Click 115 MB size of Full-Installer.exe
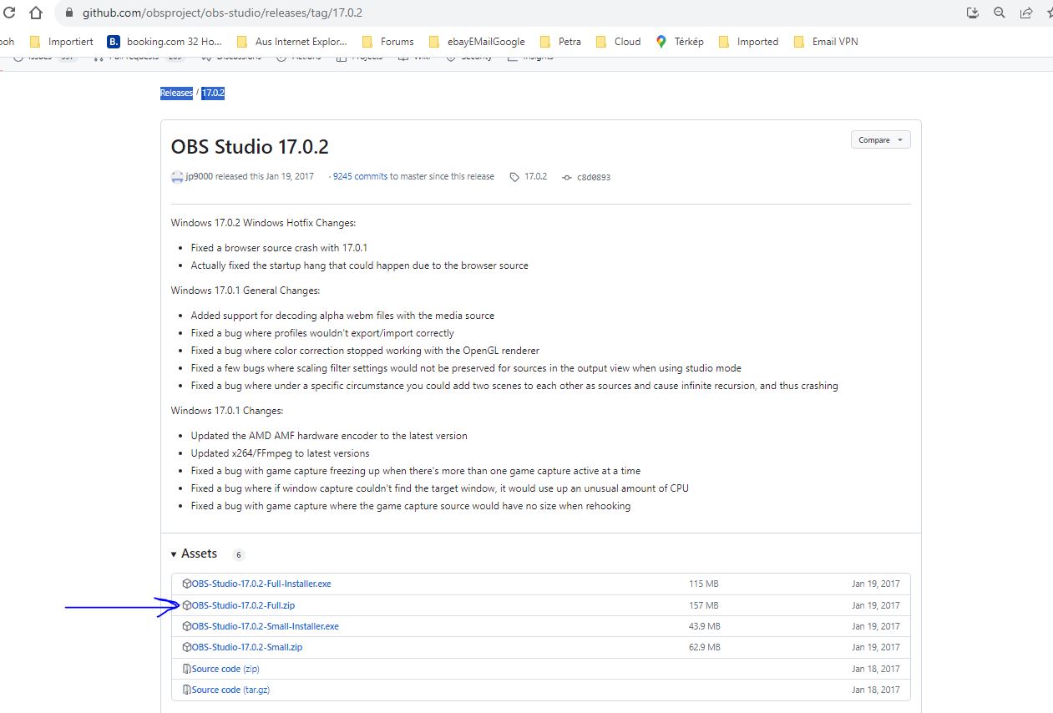This screenshot has width=1053, height=713. pyautogui.click(x=704, y=584)
